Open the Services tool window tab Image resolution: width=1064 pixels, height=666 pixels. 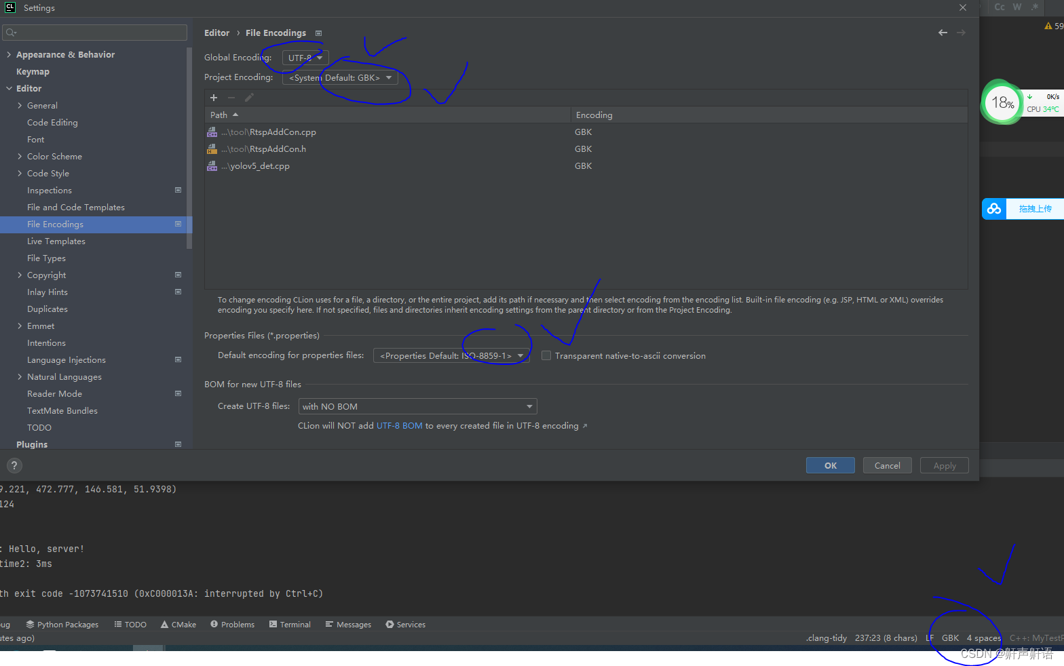point(406,625)
